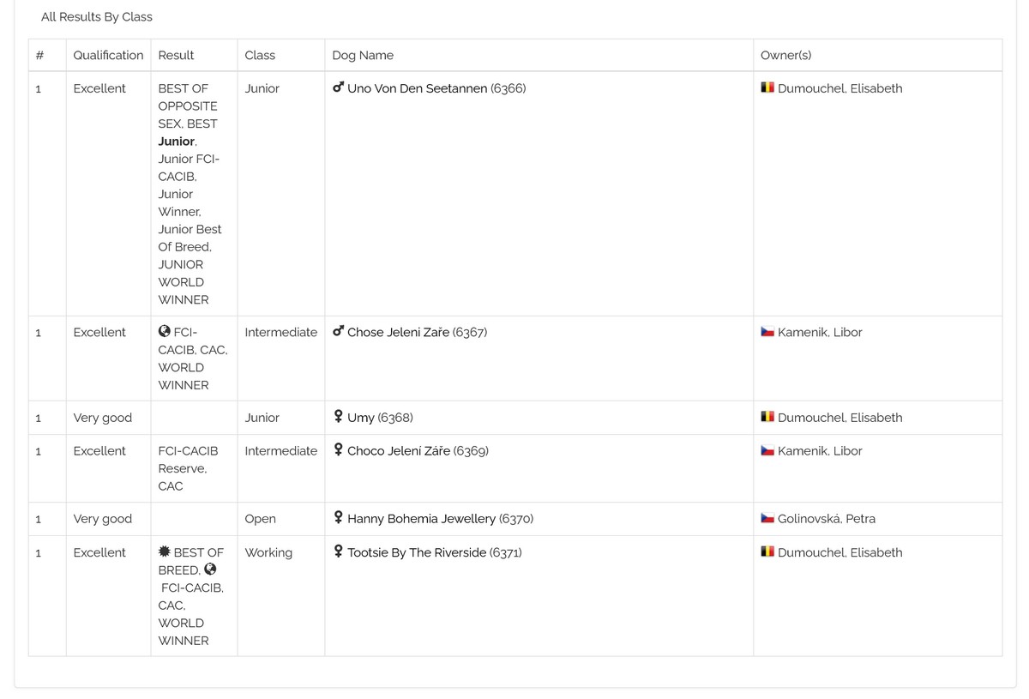Open the Umy dog link
This screenshot has height=699, width=1029.
pos(361,418)
